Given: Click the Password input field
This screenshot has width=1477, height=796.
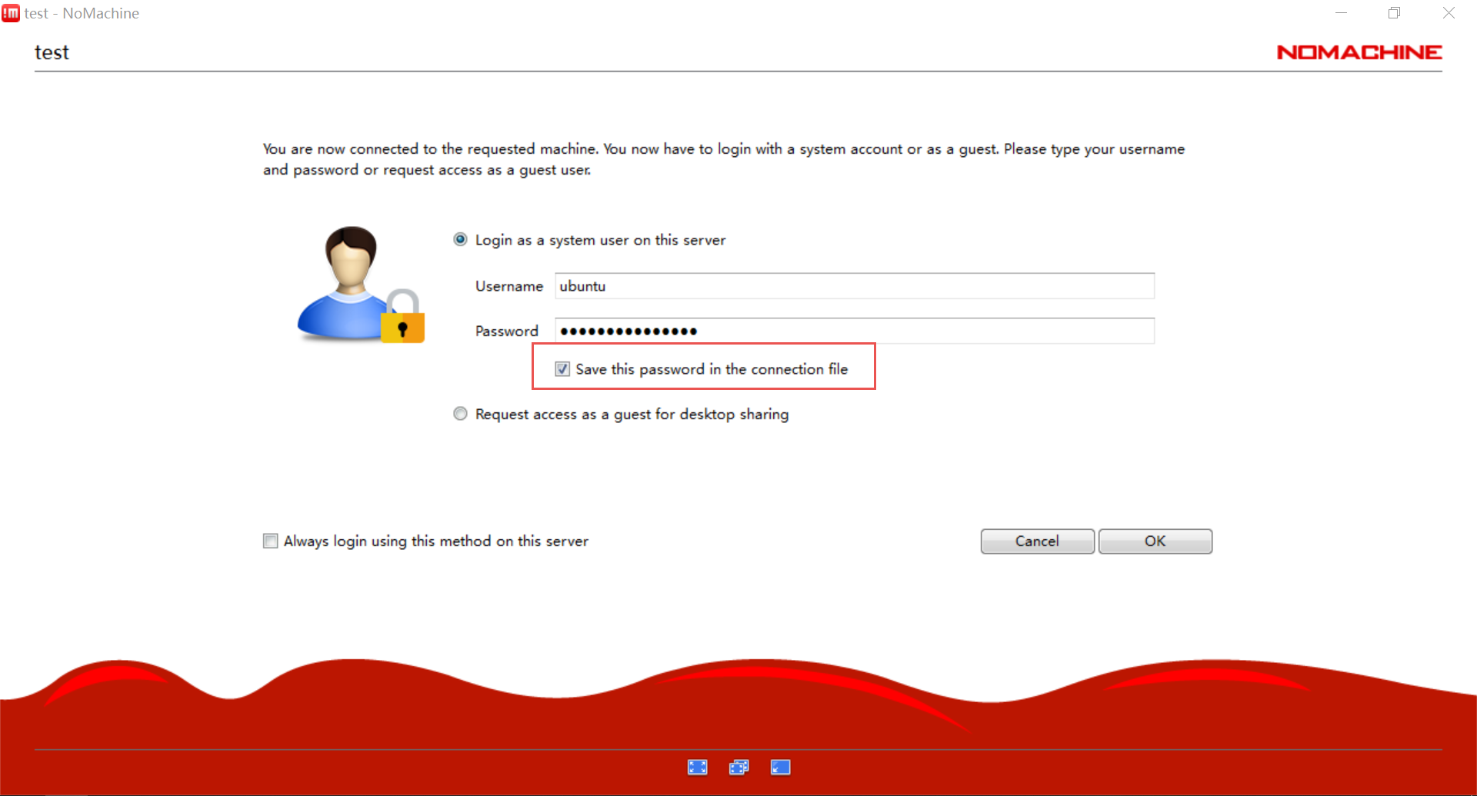Looking at the screenshot, I should click(x=855, y=331).
